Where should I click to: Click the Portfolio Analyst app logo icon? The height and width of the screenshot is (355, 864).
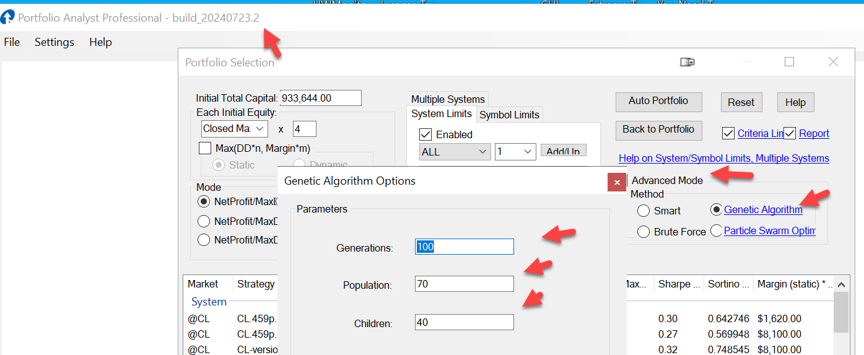click(x=8, y=17)
